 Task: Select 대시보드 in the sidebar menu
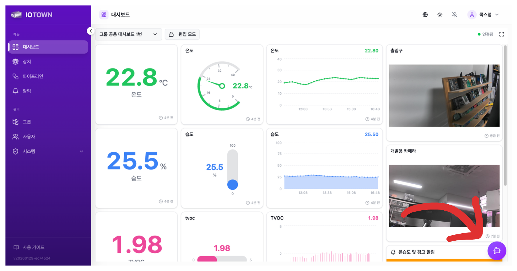coord(48,47)
